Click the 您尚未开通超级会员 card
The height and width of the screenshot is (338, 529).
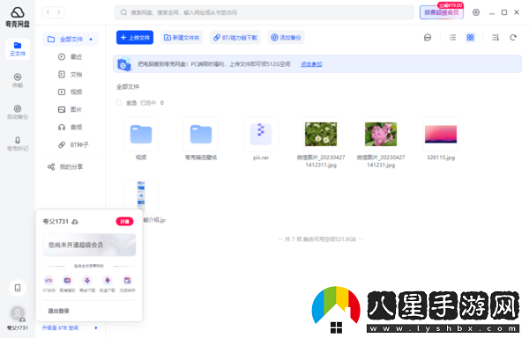click(89, 245)
